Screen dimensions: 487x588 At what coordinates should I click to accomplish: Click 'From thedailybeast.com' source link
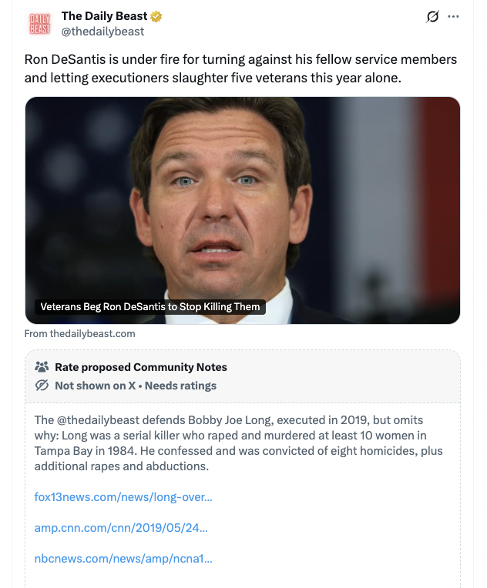(79, 333)
